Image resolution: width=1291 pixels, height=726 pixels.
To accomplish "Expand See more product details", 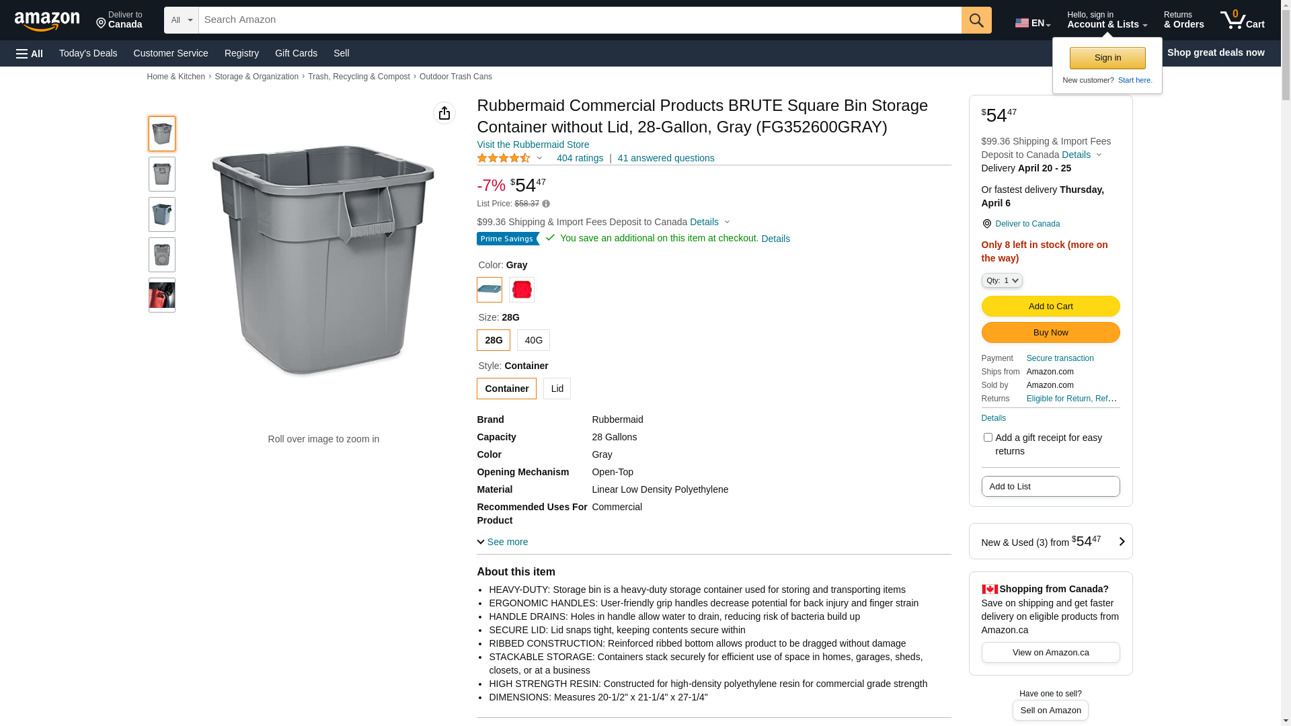I will [x=502, y=542].
